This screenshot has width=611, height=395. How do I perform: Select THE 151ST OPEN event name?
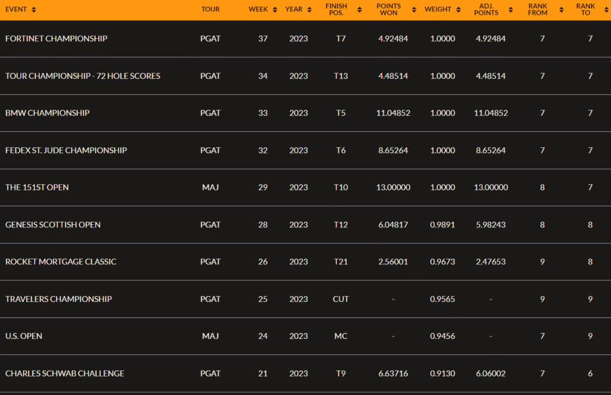pyautogui.click(x=37, y=187)
